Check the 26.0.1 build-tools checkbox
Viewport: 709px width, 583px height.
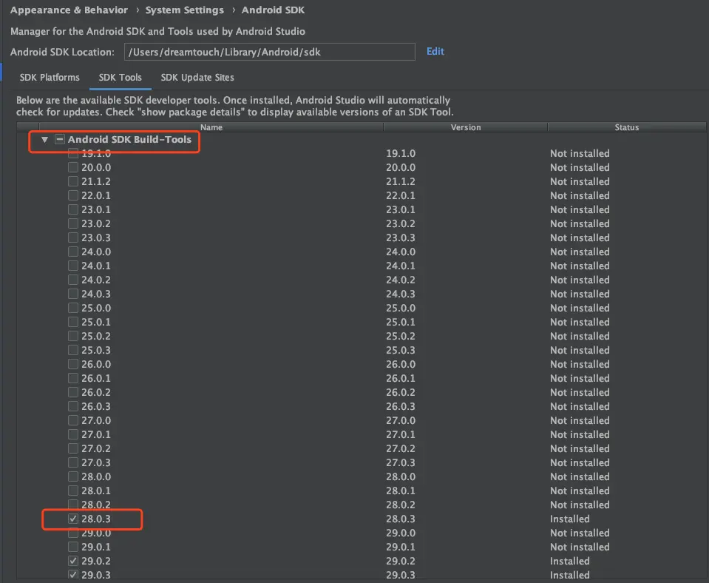(72, 378)
